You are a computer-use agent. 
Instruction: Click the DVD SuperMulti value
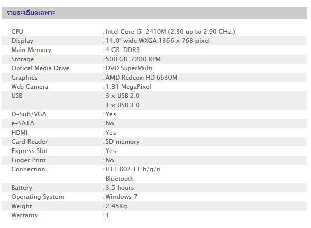pos(129,68)
